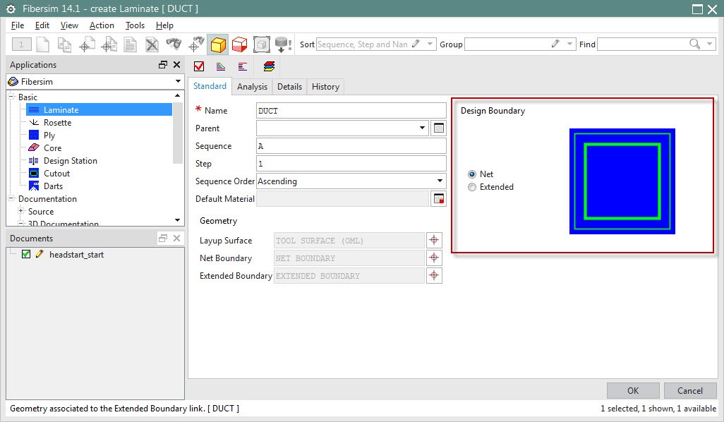Click the red checkmark validation icon above Standard tab
Screen dimensions: 724x422
point(200,66)
